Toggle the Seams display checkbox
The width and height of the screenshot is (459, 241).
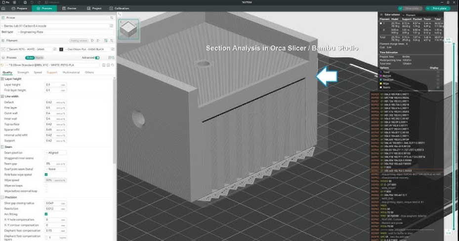pyautogui.click(x=438, y=87)
